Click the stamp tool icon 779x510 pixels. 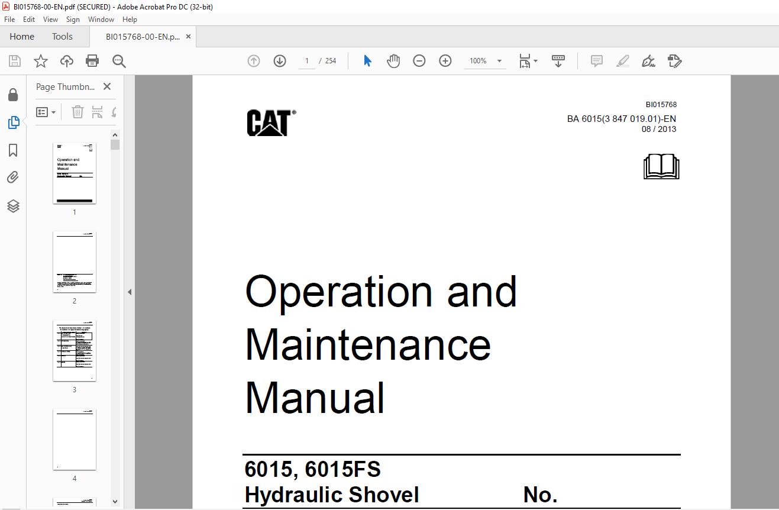(x=675, y=61)
